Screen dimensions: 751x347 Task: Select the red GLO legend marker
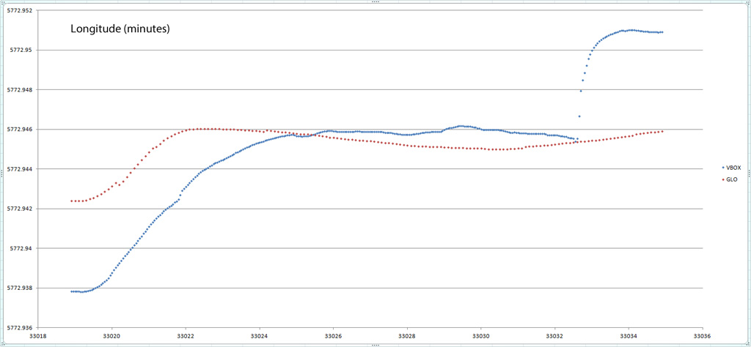[723, 179]
